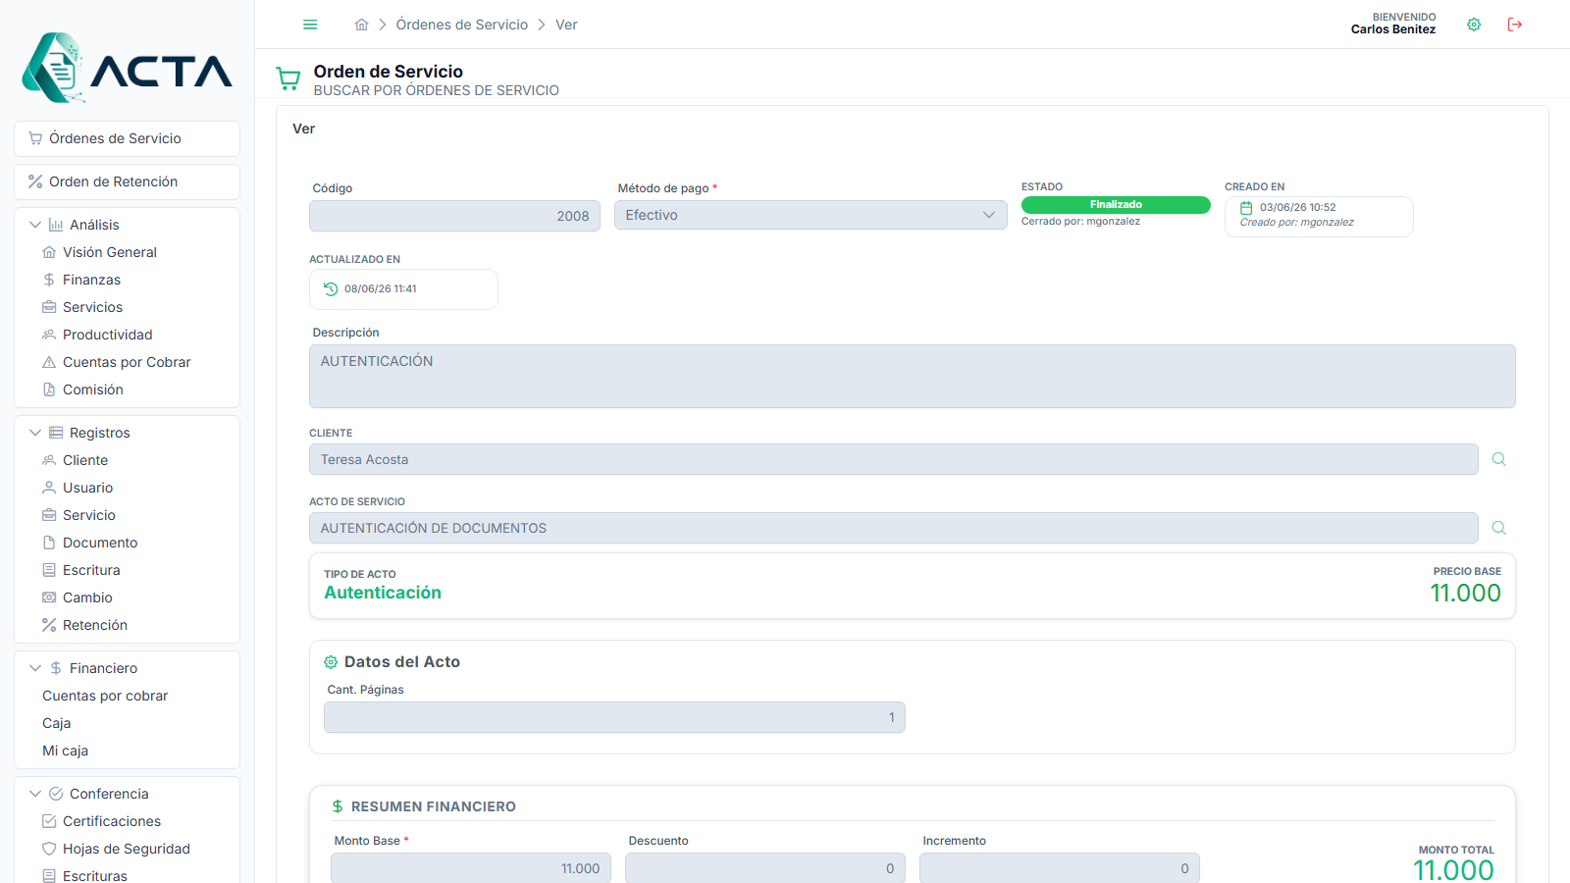Click Cerrado por: mgonzalez text
Viewport: 1570px width, 883px height.
pos(1080,222)
